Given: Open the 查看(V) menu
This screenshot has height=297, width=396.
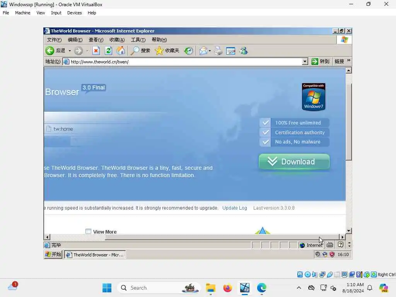Looking at the screenshot, I should (96, 40).
